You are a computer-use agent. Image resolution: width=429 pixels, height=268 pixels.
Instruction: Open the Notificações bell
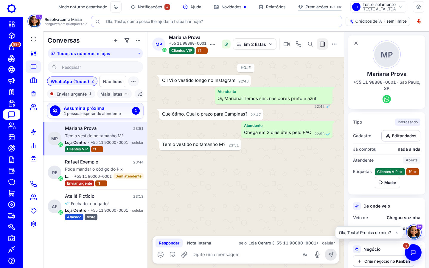tap(150, 7)
